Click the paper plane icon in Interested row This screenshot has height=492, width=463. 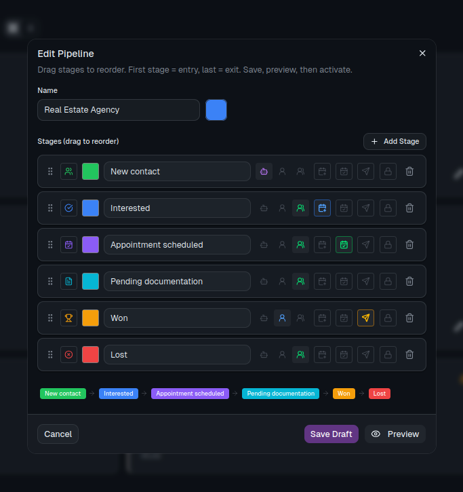[x=365, y=208]
